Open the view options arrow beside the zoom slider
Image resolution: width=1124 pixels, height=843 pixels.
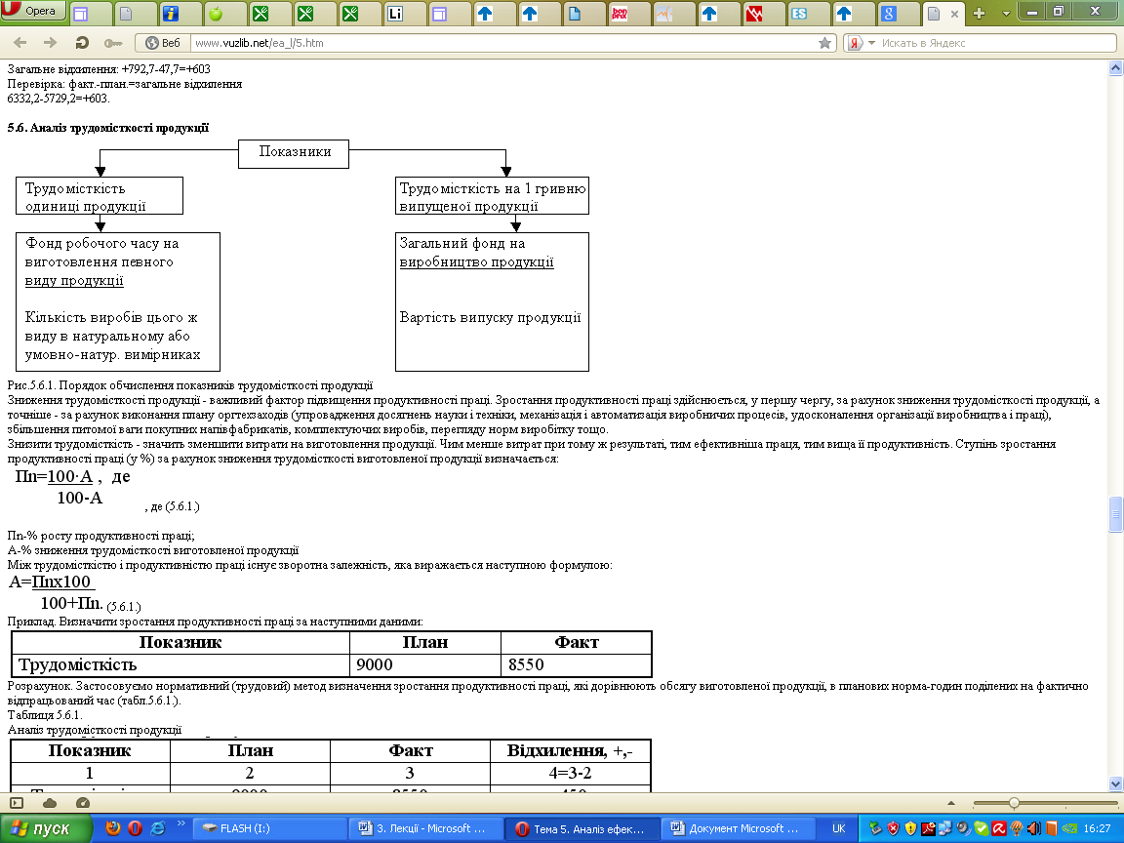click(x=951, y=803)
